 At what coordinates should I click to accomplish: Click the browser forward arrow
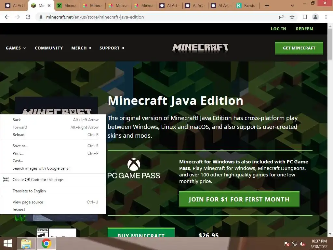coord(18,17)
